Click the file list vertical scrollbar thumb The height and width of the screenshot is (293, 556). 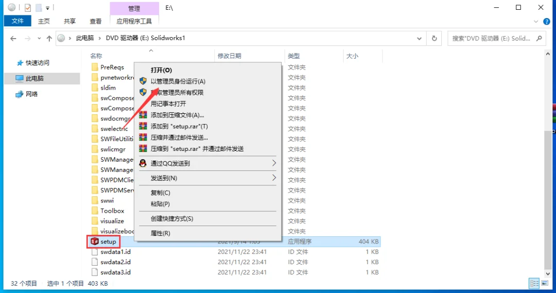[548, 200]
